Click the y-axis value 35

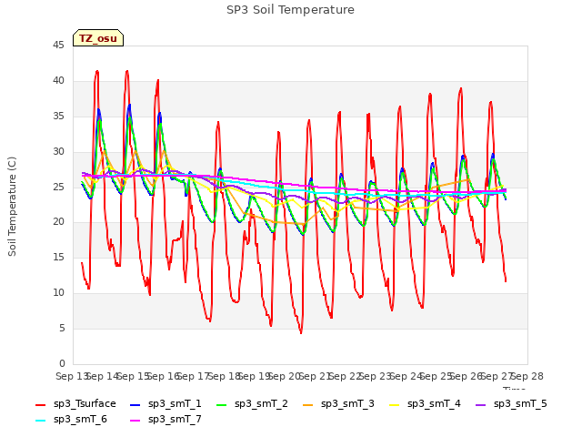(58, 117)
